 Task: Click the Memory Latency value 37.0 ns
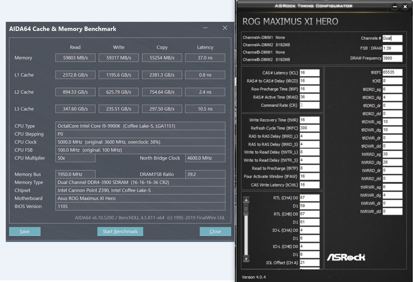coord(205,58)
